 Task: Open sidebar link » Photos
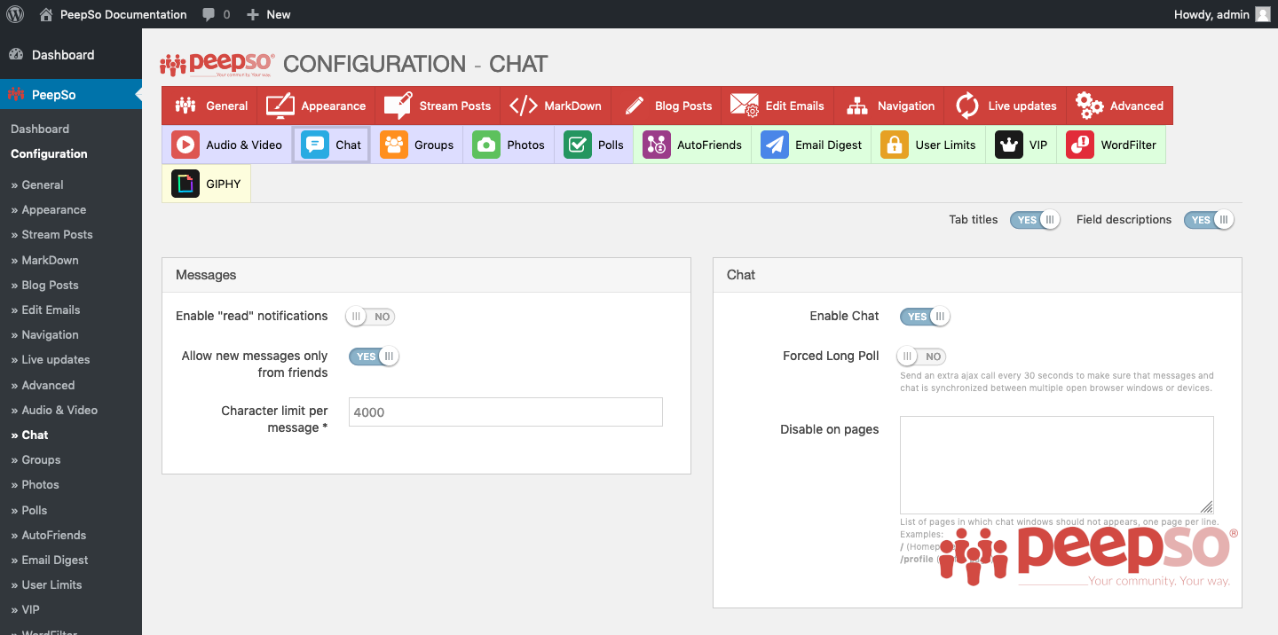point(35,484)
